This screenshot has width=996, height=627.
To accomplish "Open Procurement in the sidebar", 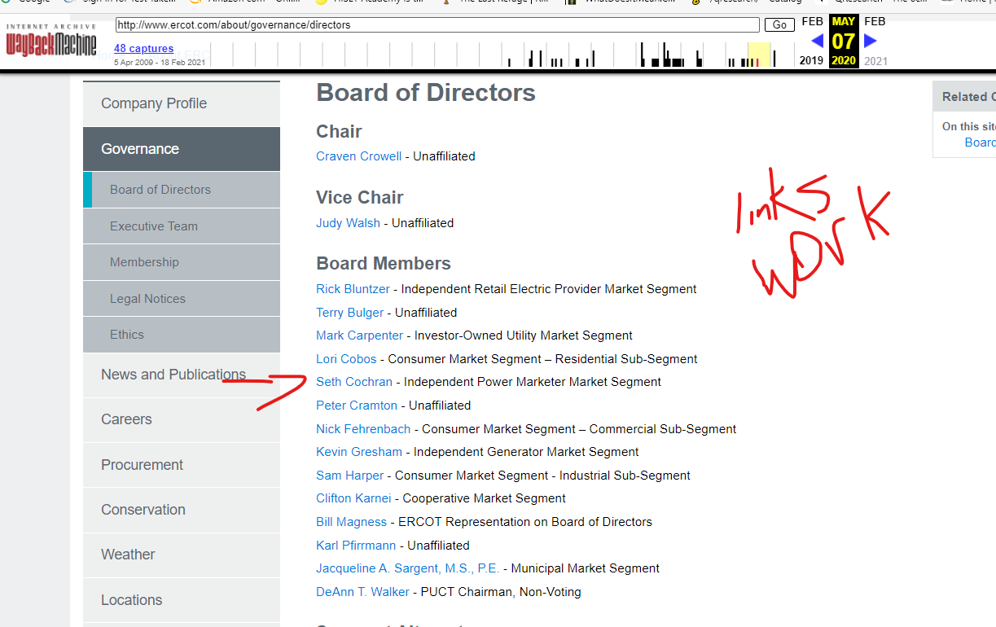I will click(x=182, y=465).
